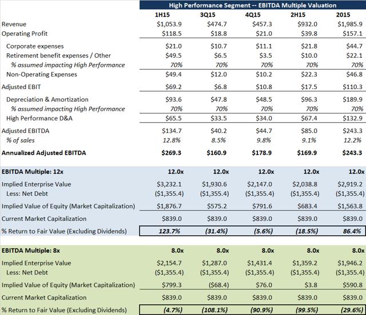Click the 2015 revenue value $1,985.9
Screen dimensions: 366x315
coord(350,24)
